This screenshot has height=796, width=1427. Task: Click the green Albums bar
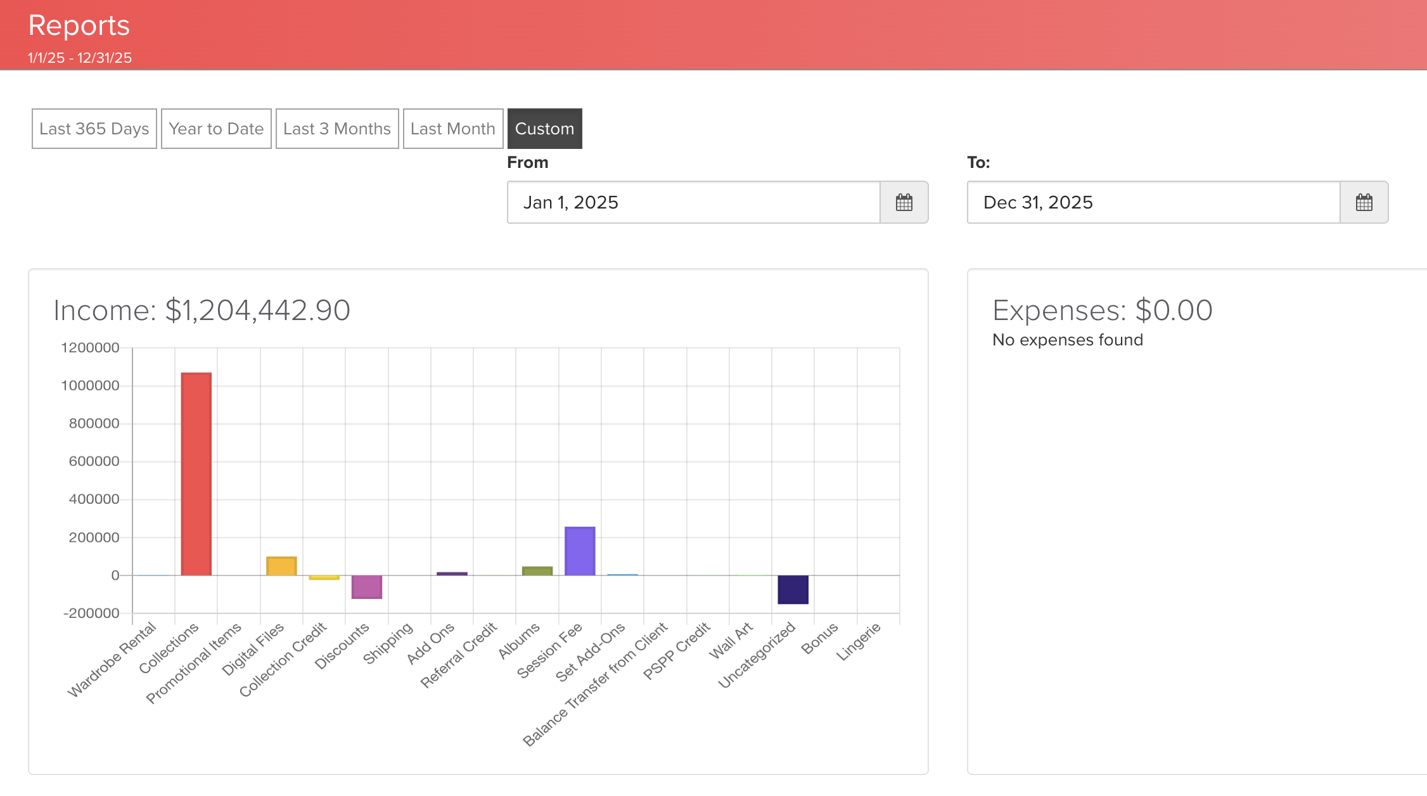[537, 571]
